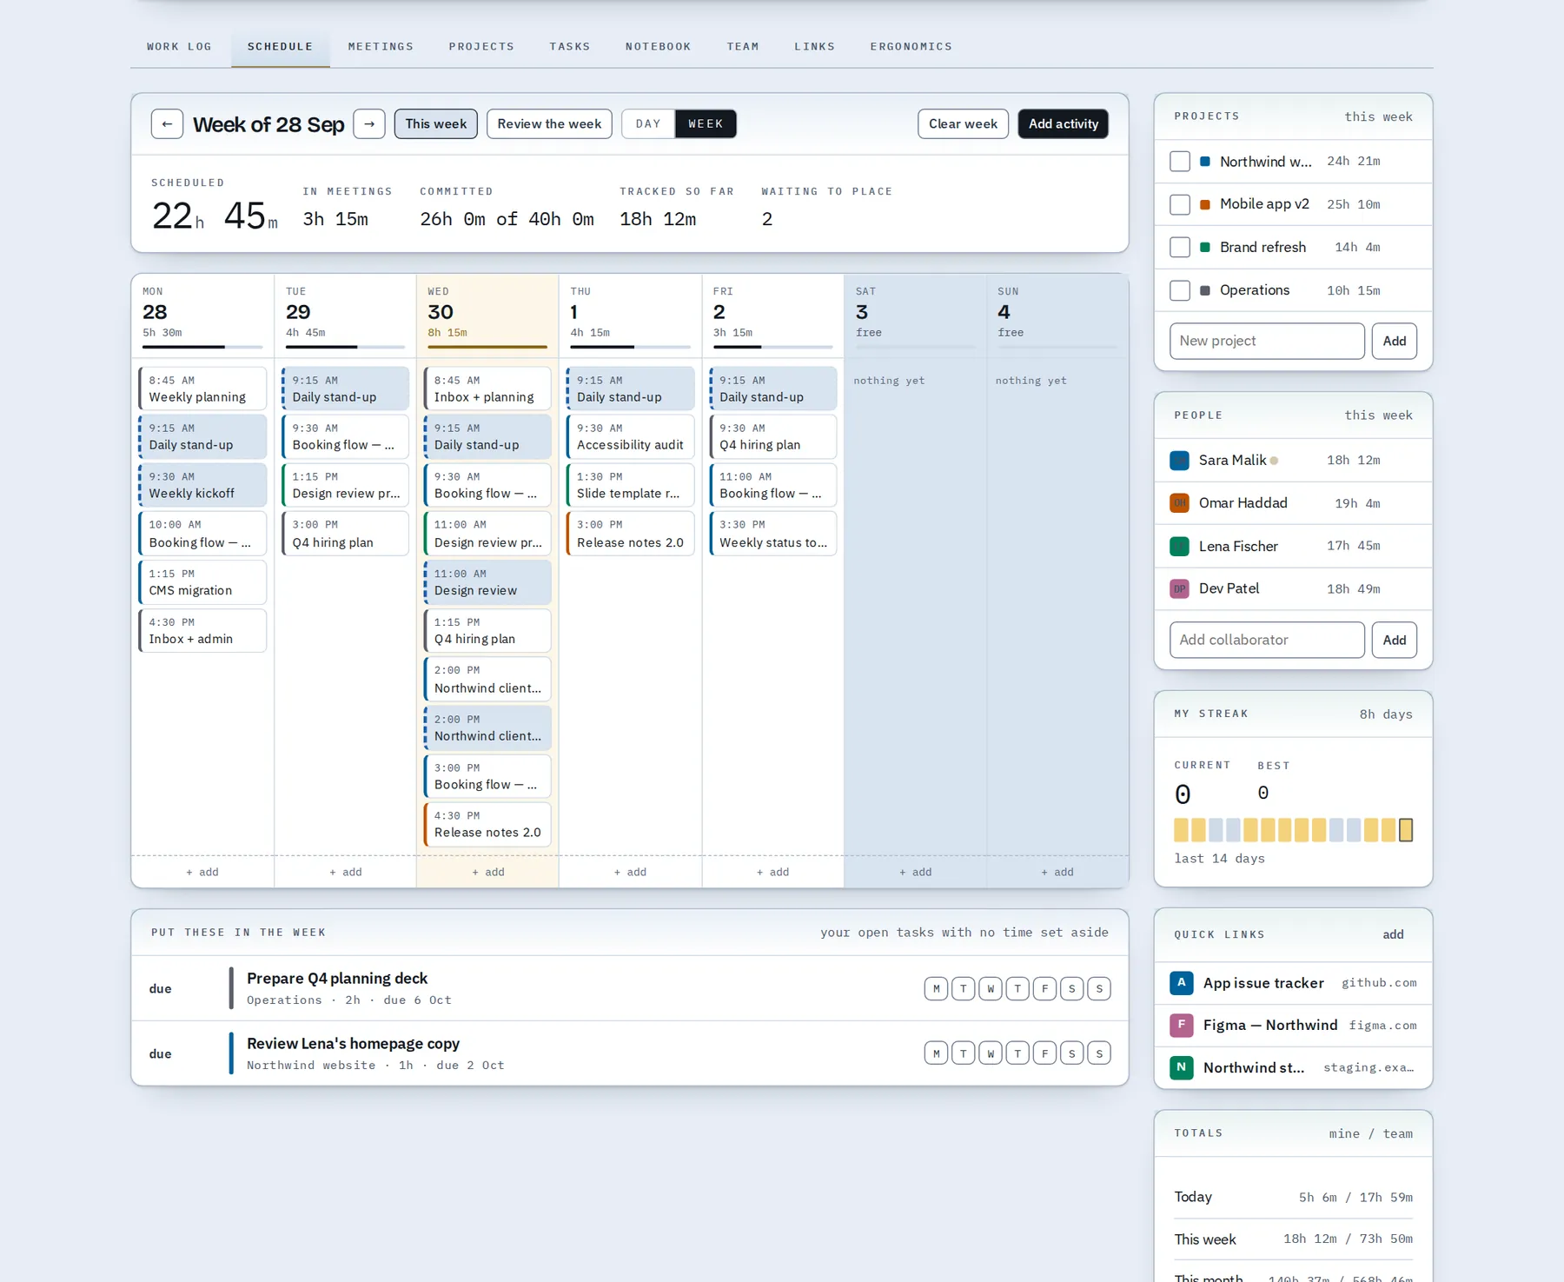Go to previous week with left arrow
1564x1282 pixels.
(167, 124)
